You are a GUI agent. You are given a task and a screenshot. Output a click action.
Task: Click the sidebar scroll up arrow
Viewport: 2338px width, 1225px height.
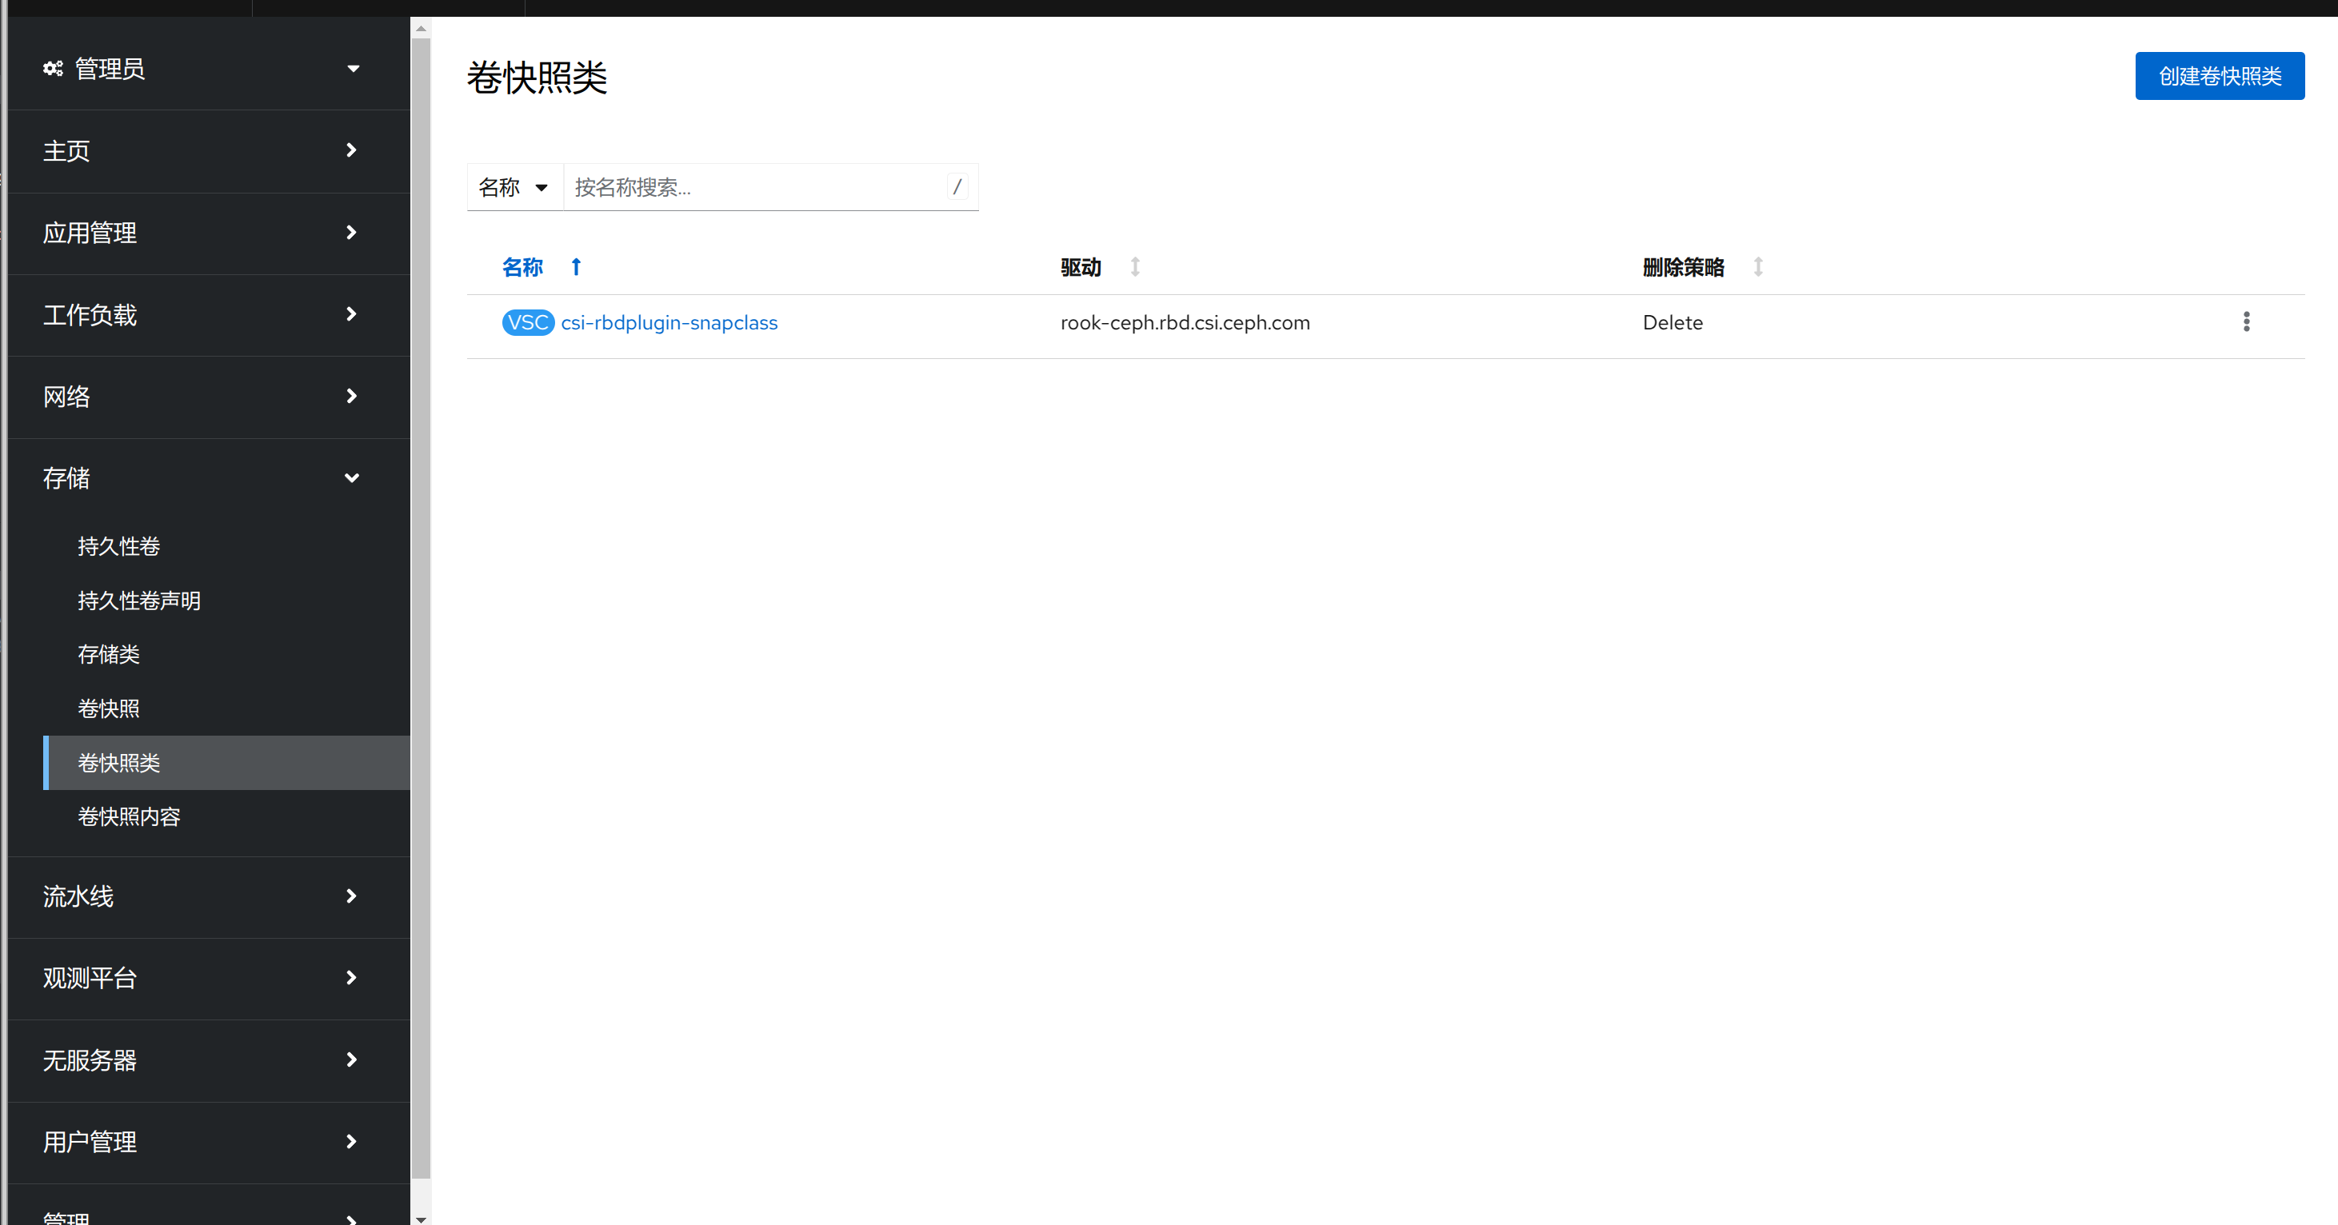point(422,29)
